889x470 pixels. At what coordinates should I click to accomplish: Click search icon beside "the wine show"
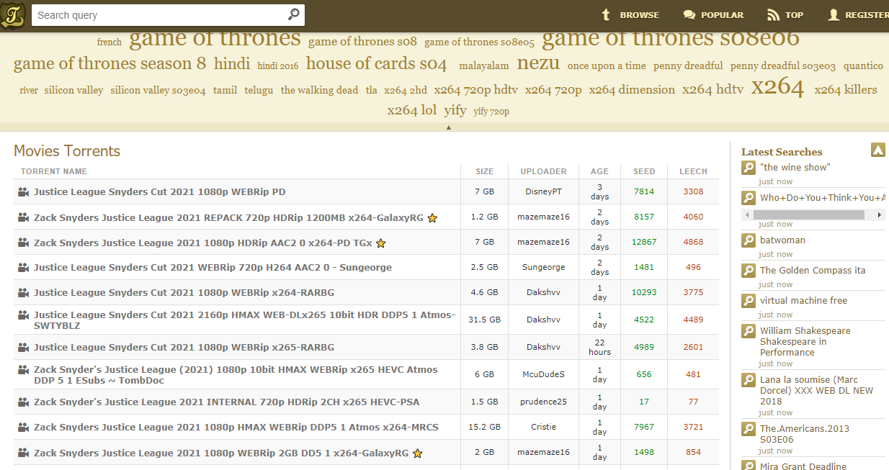pos(749,168)
